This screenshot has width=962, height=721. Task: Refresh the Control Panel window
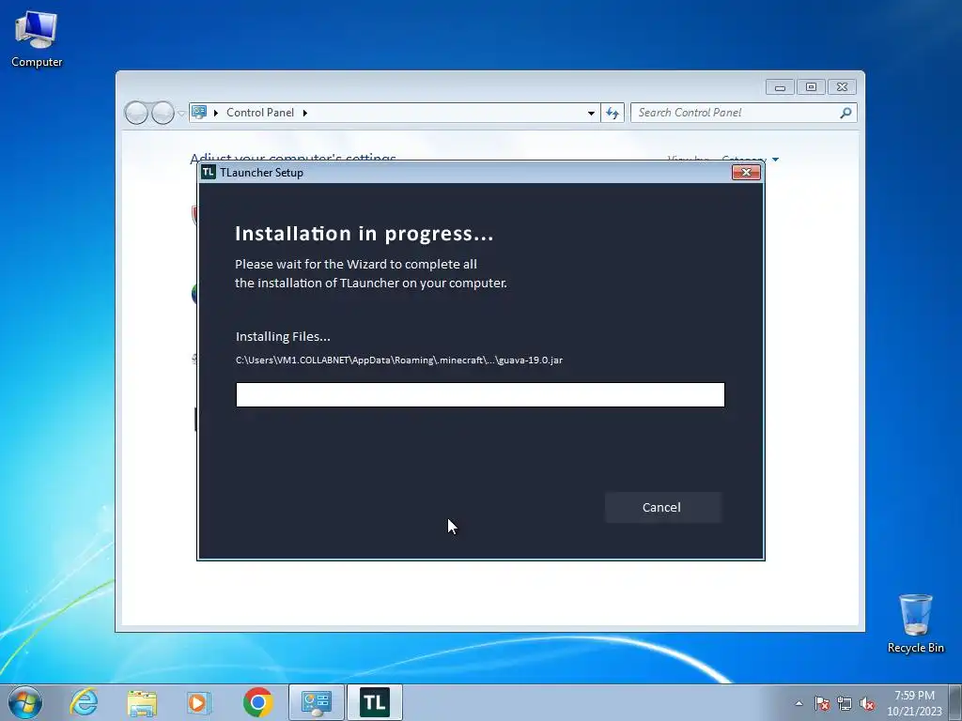613,113
